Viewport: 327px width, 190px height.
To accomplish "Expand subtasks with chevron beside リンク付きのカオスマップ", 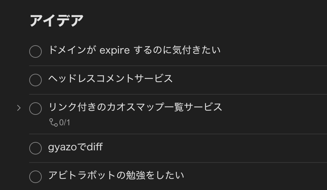I will [19, 108].
